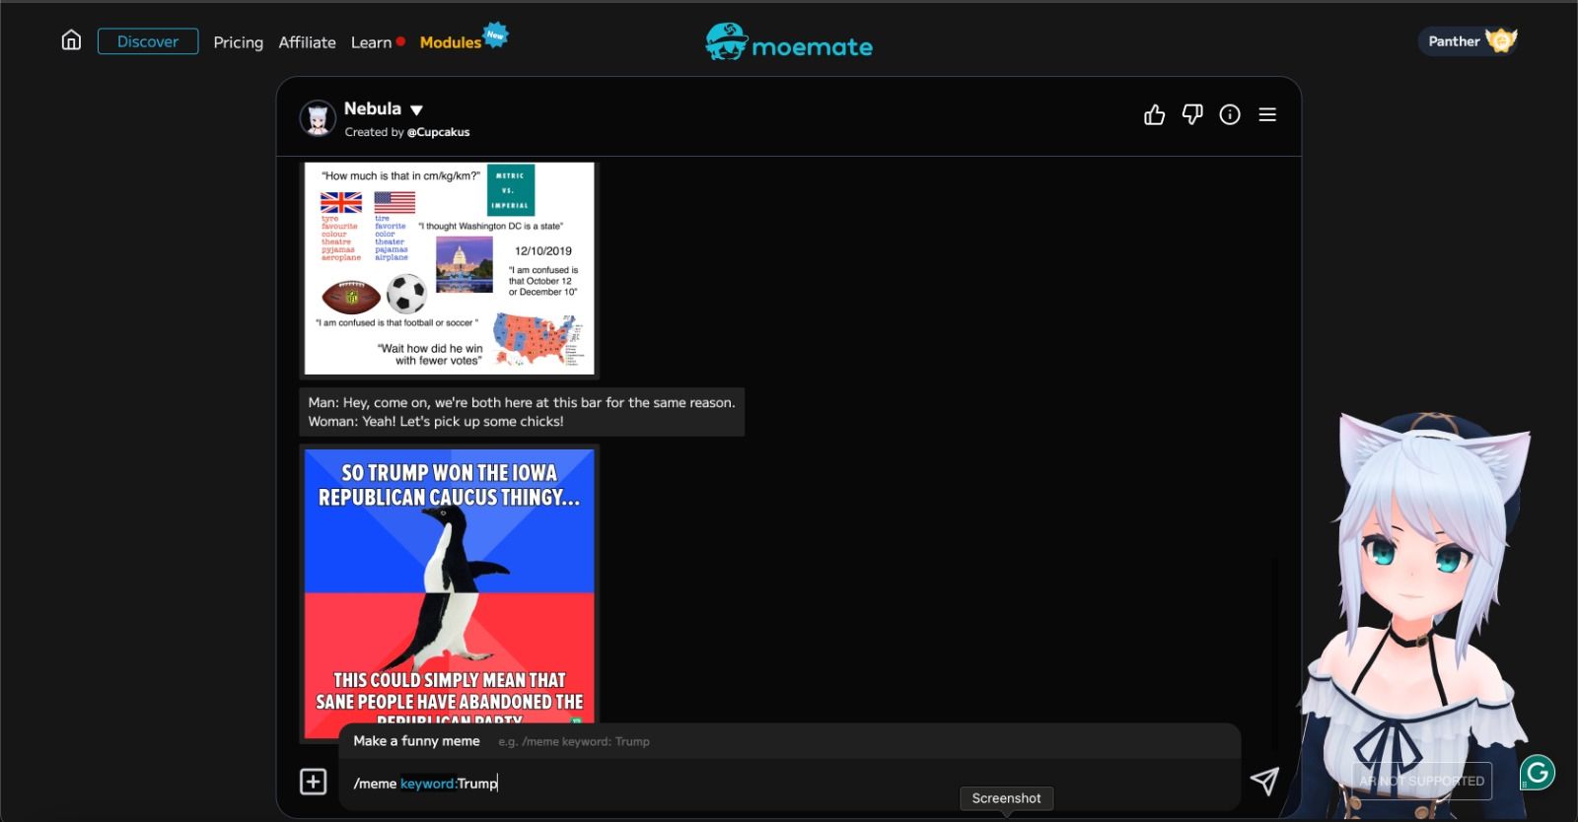Choose the 'Make a funny meme' suggestion
The height and width of the screenshot is (822, 1578).
pyautogui.click(x=789, y=741)
